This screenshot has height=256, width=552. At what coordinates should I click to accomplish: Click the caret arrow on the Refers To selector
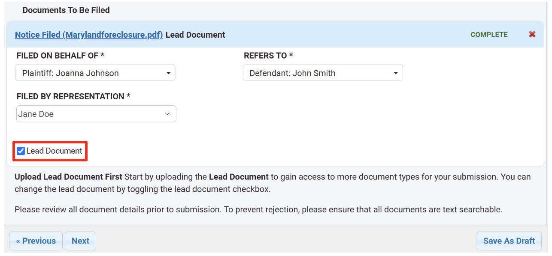[x=395, y=73]
